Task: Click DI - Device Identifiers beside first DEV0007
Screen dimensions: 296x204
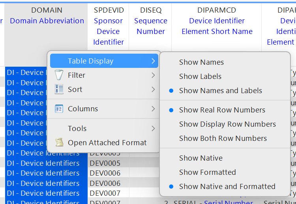Action: point(47,193)
